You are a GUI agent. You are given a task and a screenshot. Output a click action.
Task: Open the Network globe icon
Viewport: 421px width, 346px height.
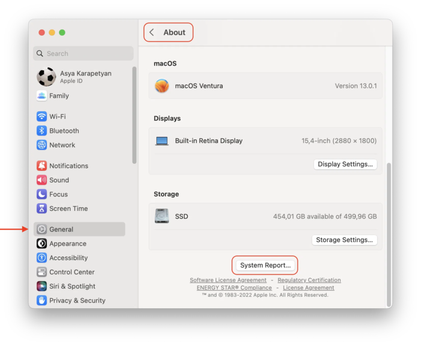(x=41, y=145)
